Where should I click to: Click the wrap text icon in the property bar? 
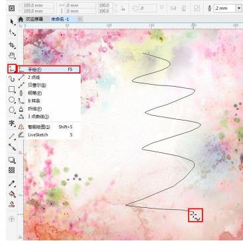197,8
